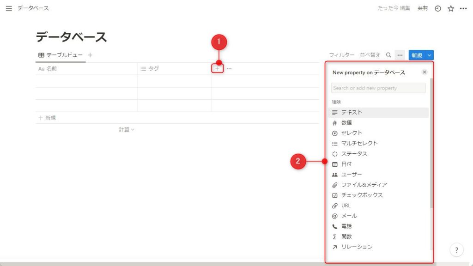
Task: Choose the ファイル&メディア property type
Action: coord(378,185)
